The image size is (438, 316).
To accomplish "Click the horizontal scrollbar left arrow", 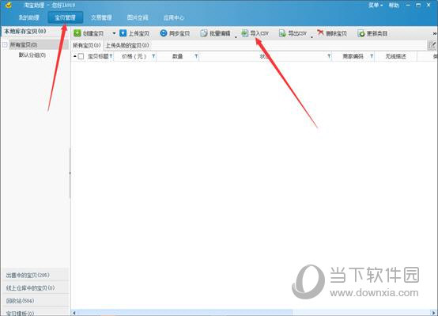I will tap(74, 313).
